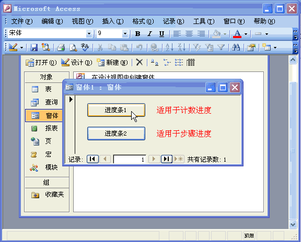
Task: Click the Print printer icon
Action: pyautogui.click(x=61, y=47)
